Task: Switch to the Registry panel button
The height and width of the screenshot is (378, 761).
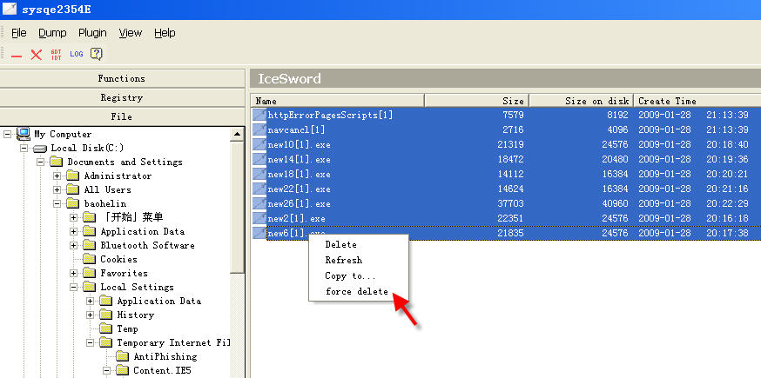Action: point(121,97)
